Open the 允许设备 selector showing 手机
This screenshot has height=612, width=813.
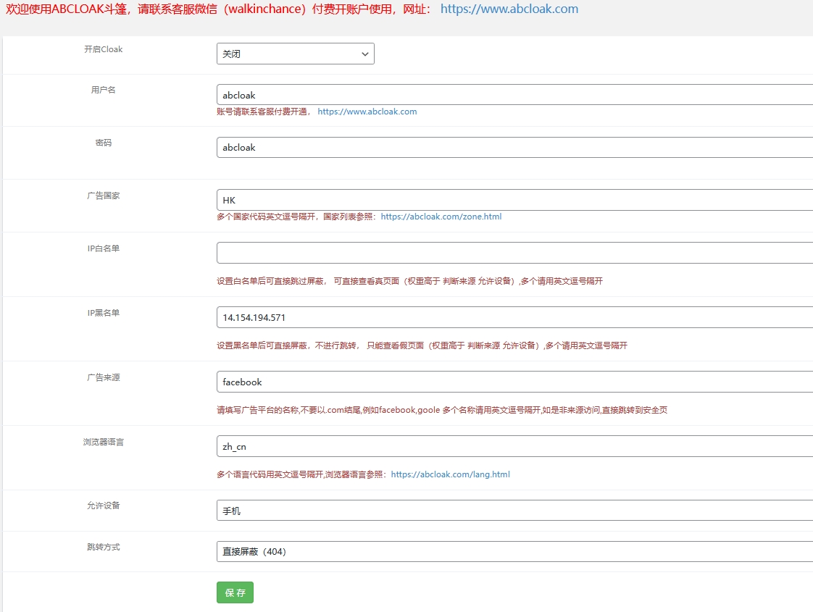(515, 511)
